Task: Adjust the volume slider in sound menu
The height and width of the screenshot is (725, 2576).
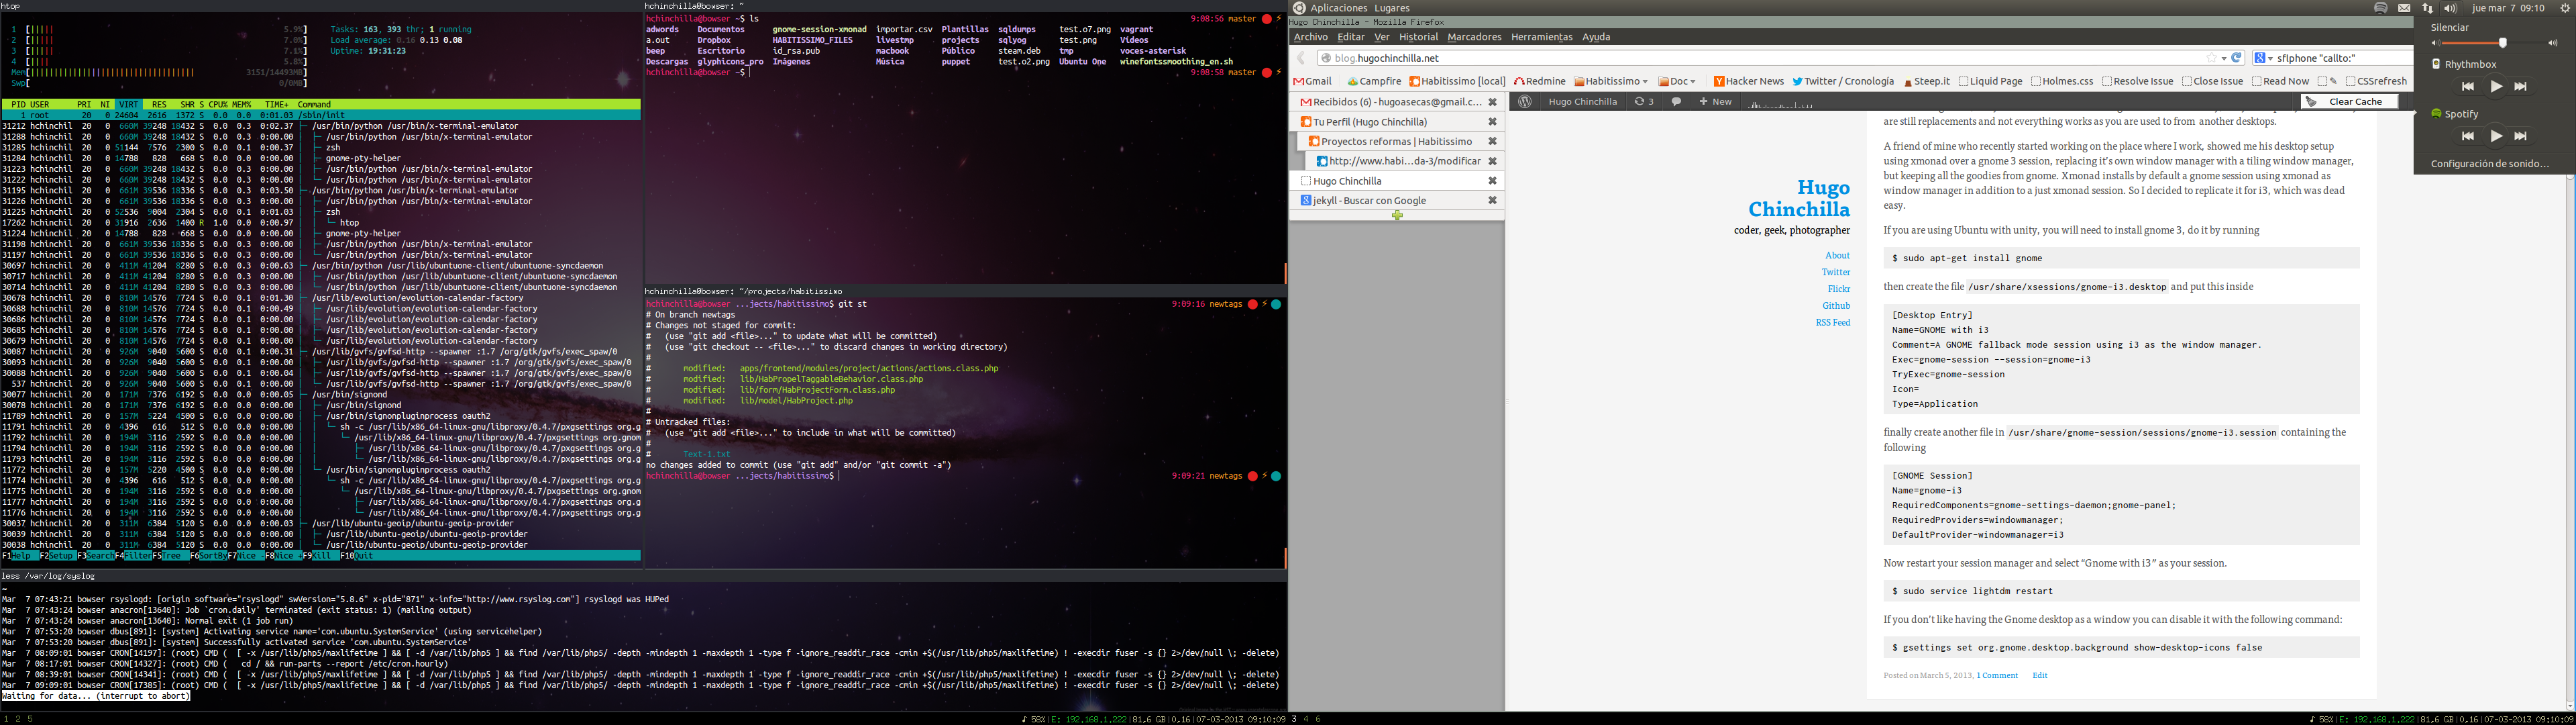Action: point(2502,43)
